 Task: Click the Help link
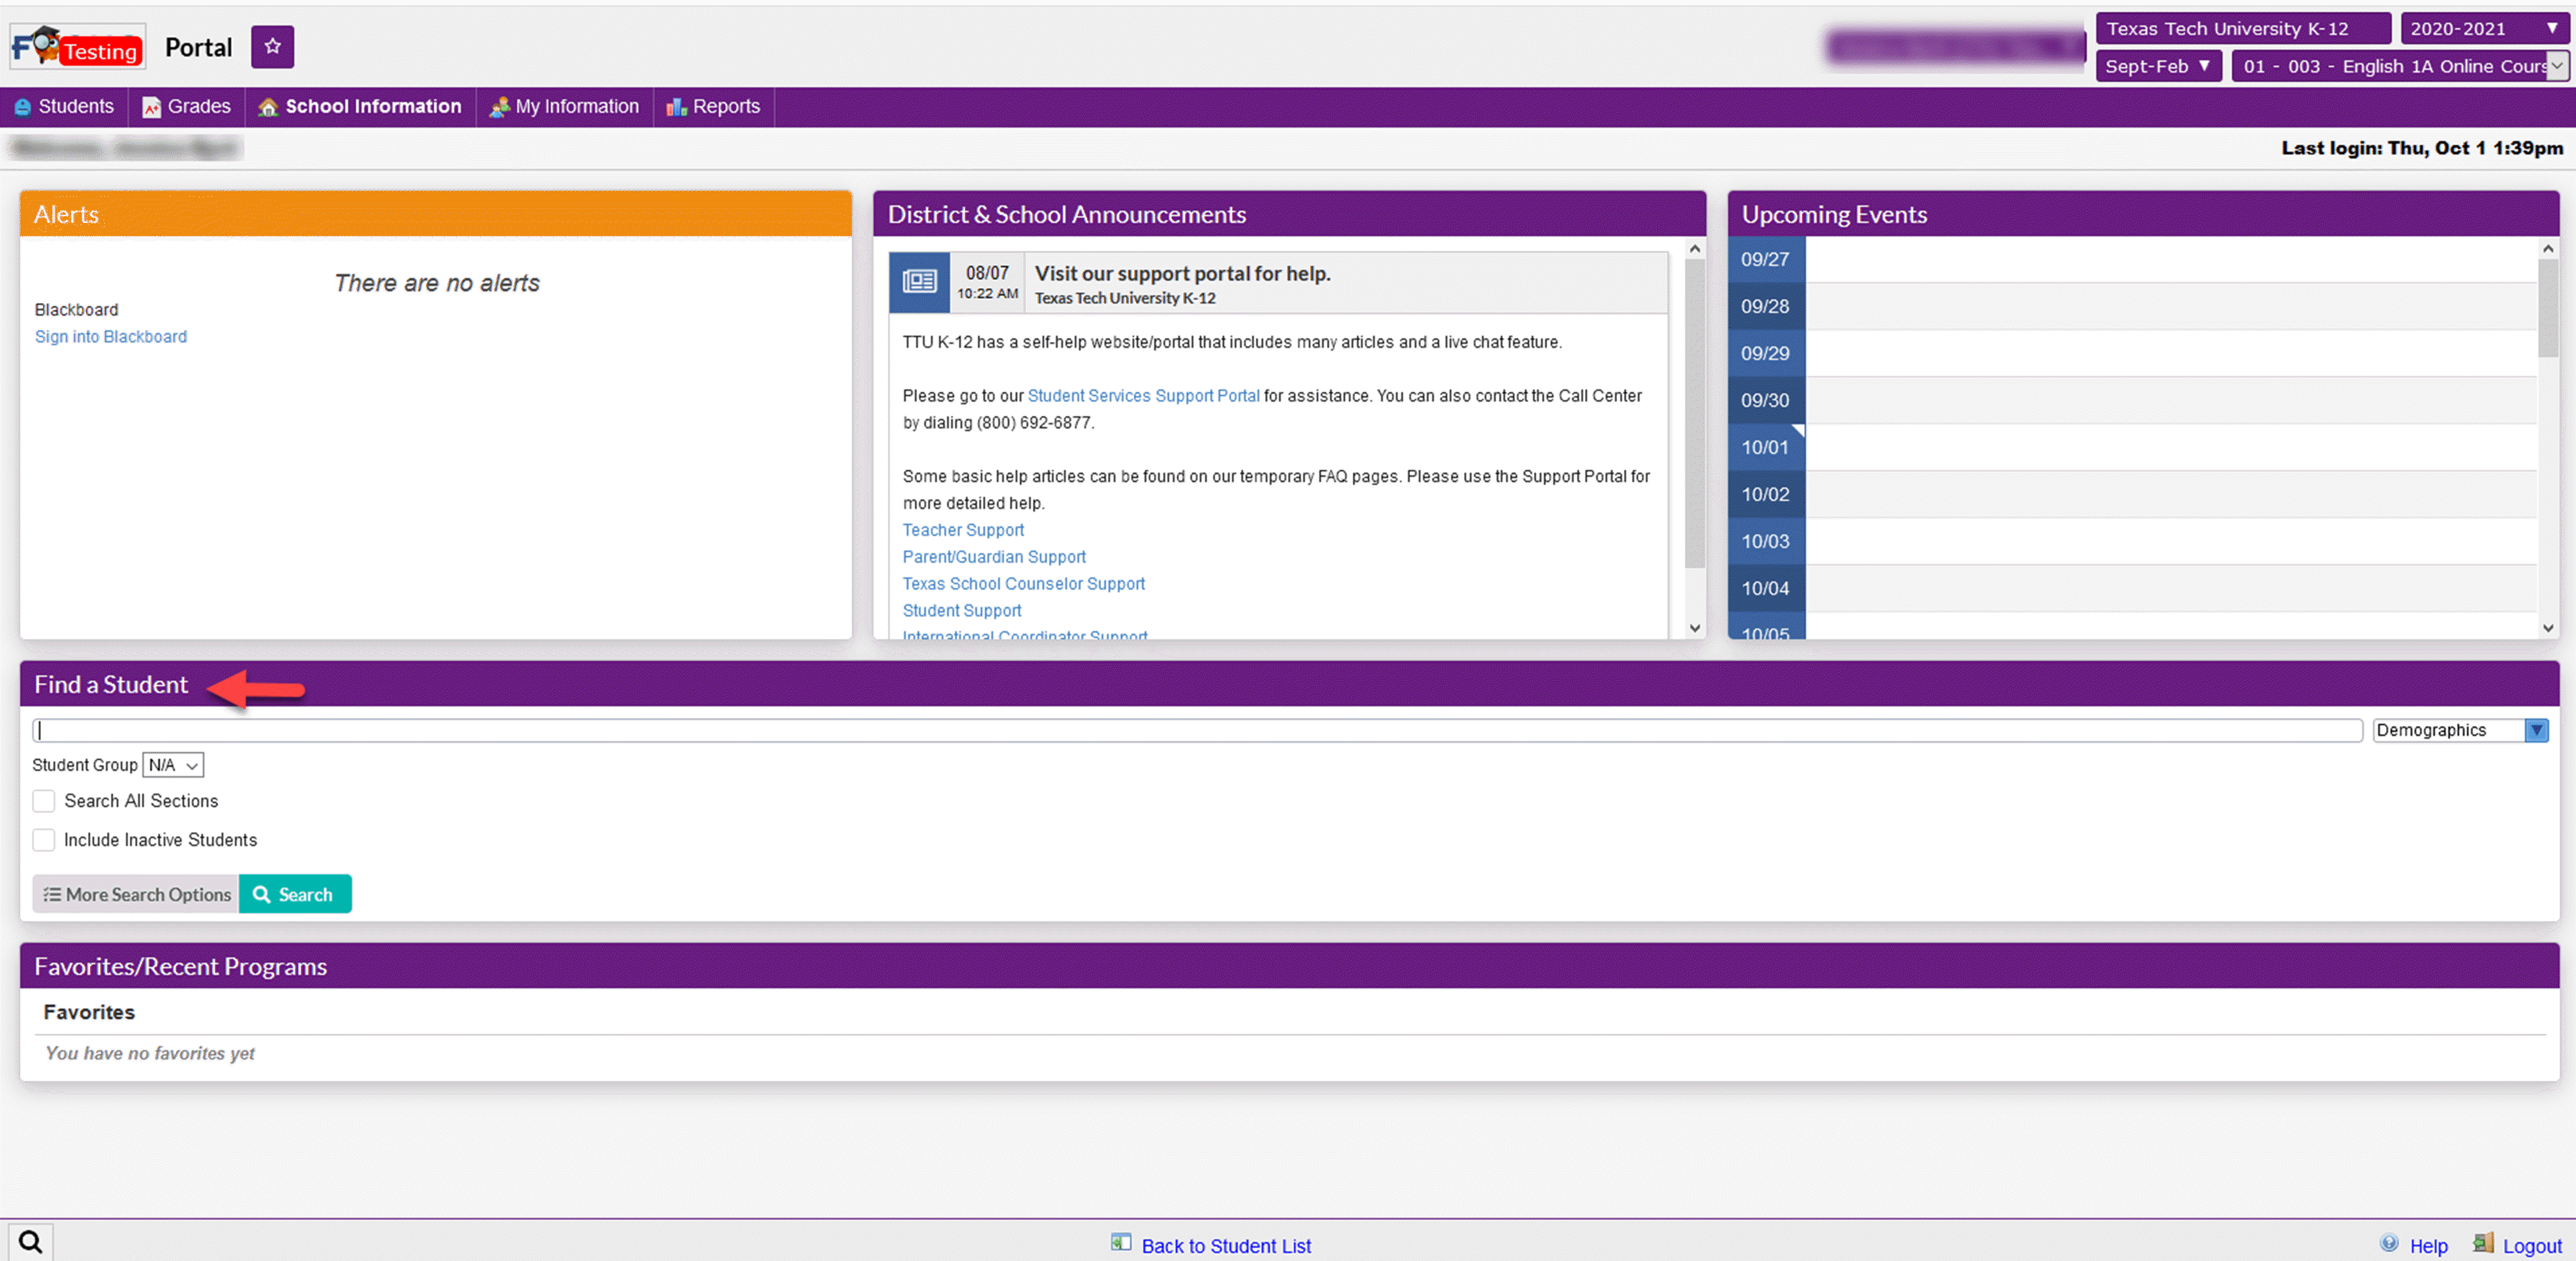click(x=2428, y=1247)
